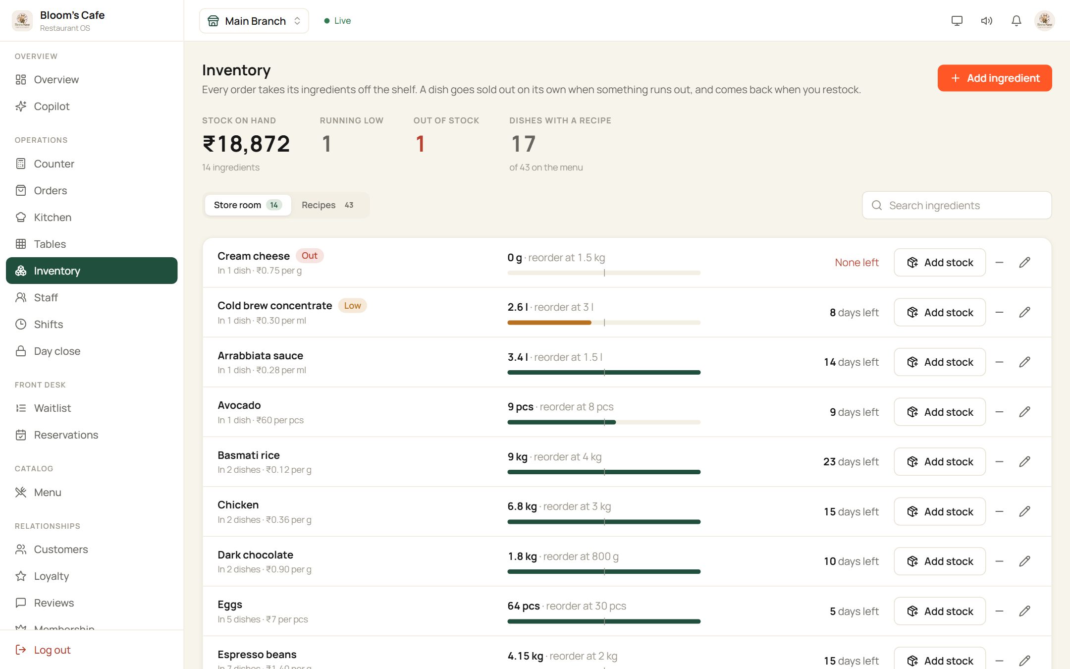Open the Waitlist page
1070x669 pixels.
[x=92, y=408]
